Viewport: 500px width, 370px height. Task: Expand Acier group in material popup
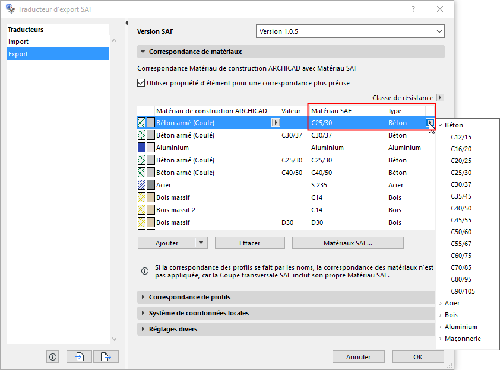(441, 303)
